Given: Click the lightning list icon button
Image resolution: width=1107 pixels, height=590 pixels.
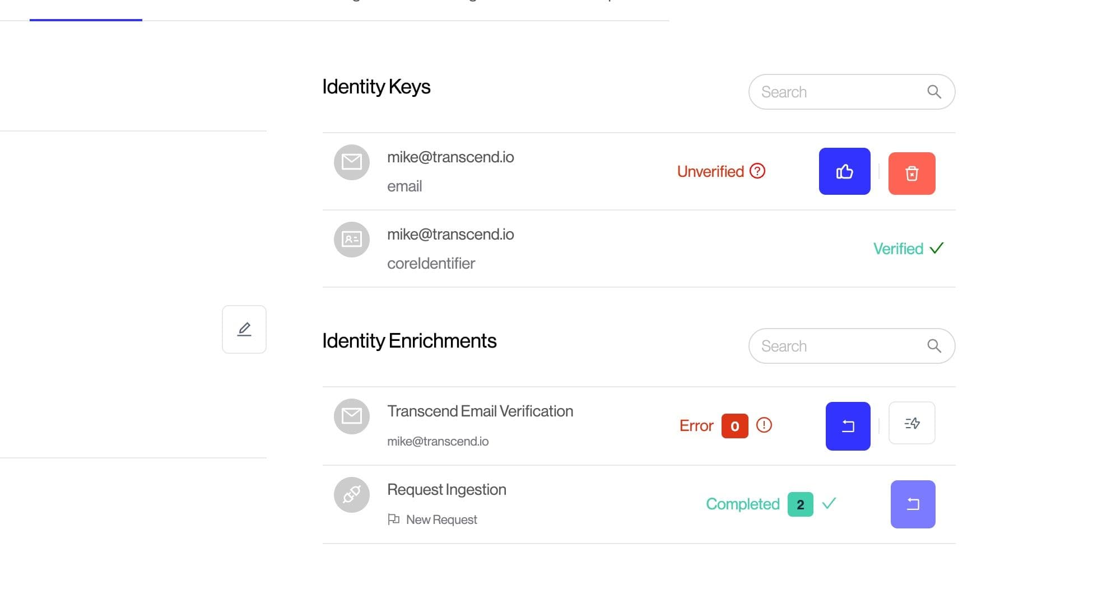Looking at the screenshot, I should click(x=911, y=423).
